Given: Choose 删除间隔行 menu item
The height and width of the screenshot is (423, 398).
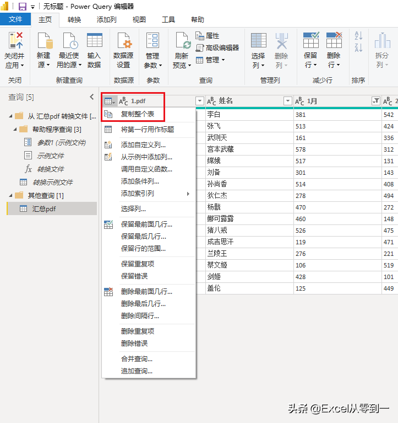Looking at the screenshot, I should [x=149, y=315].
